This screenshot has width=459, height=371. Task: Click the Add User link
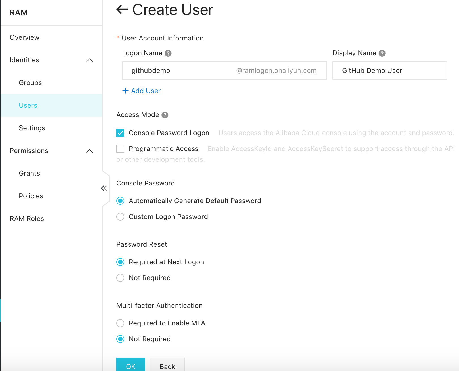[x=146, y=91]
